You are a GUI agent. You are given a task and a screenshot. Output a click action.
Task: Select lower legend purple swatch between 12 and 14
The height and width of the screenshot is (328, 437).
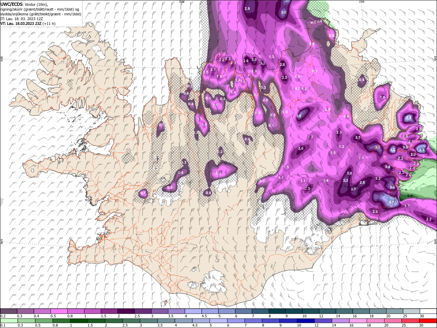[x=323, y=320]
